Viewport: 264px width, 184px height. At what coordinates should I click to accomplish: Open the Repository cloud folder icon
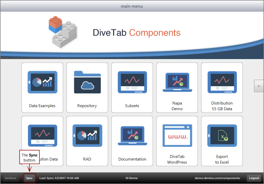87,82
